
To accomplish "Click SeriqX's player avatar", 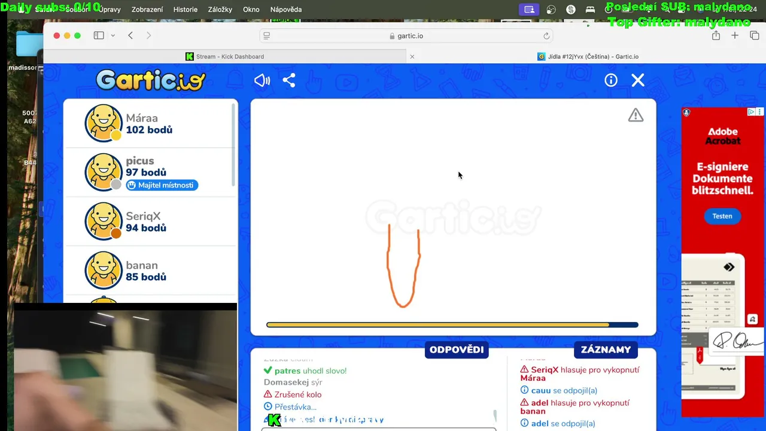I will coord(104,221).
